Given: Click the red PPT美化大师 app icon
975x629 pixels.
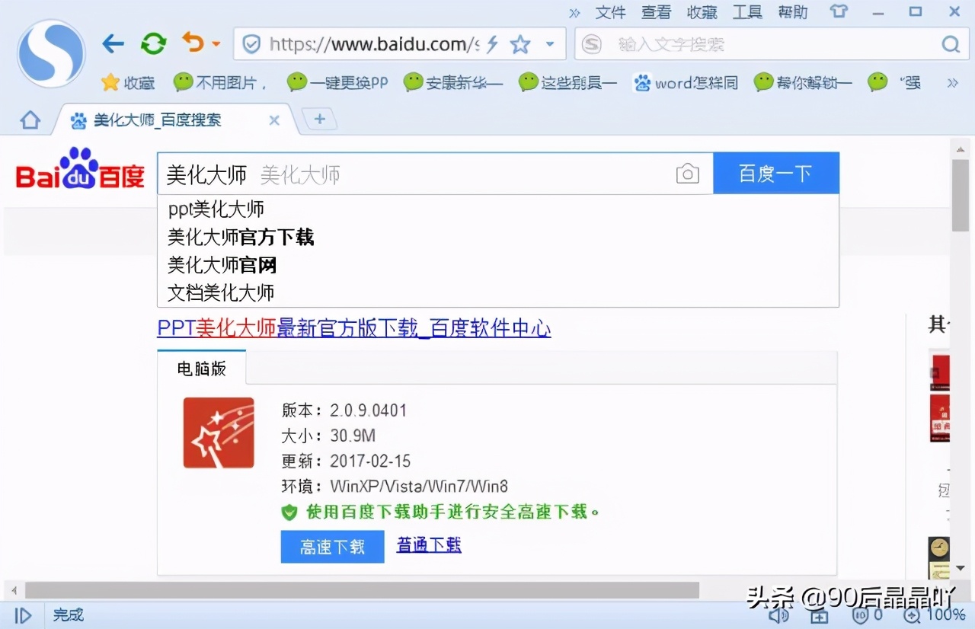Looking at the screenshot, I should [x=219, y=433].
